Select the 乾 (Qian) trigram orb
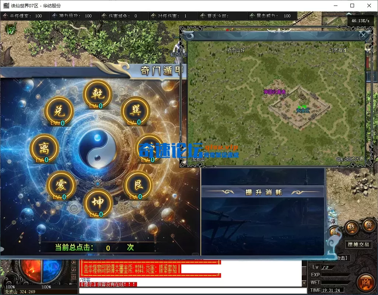The image size is (378, 295). coord(98,95)
